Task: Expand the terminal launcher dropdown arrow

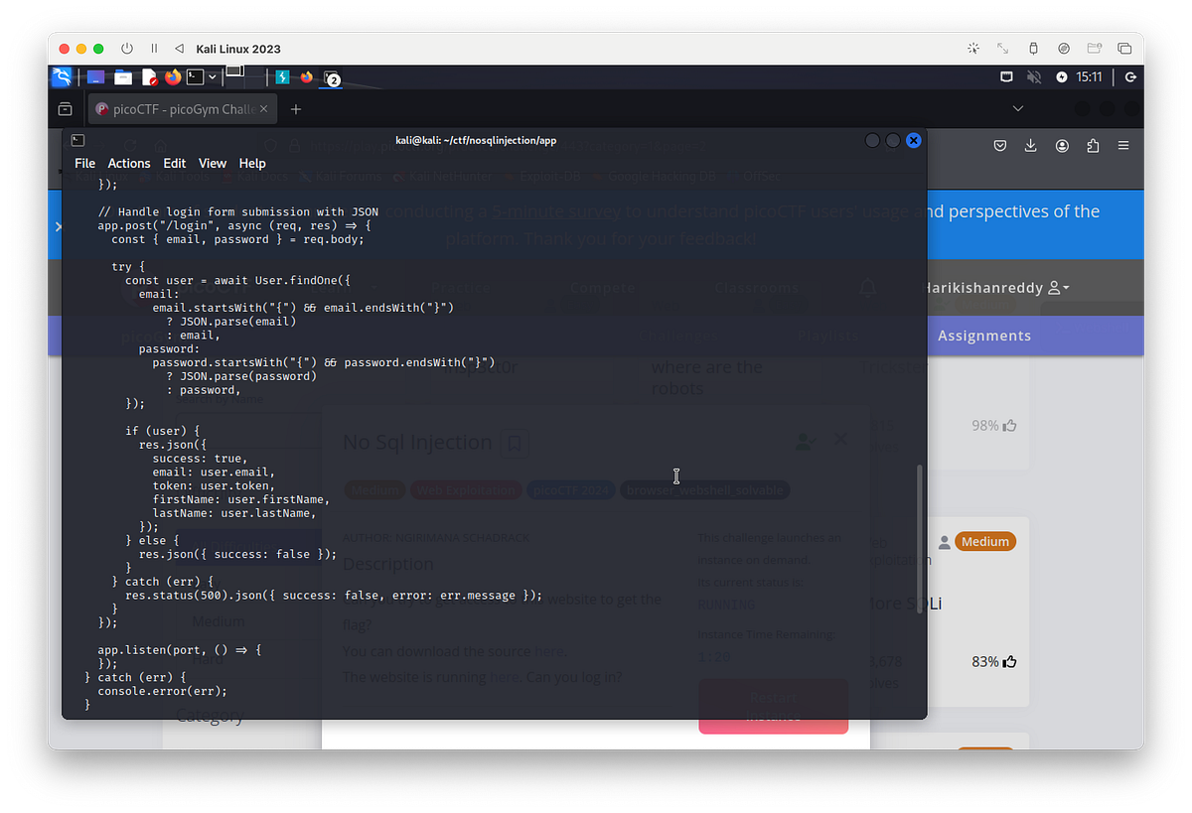Action: pos(211,76)
